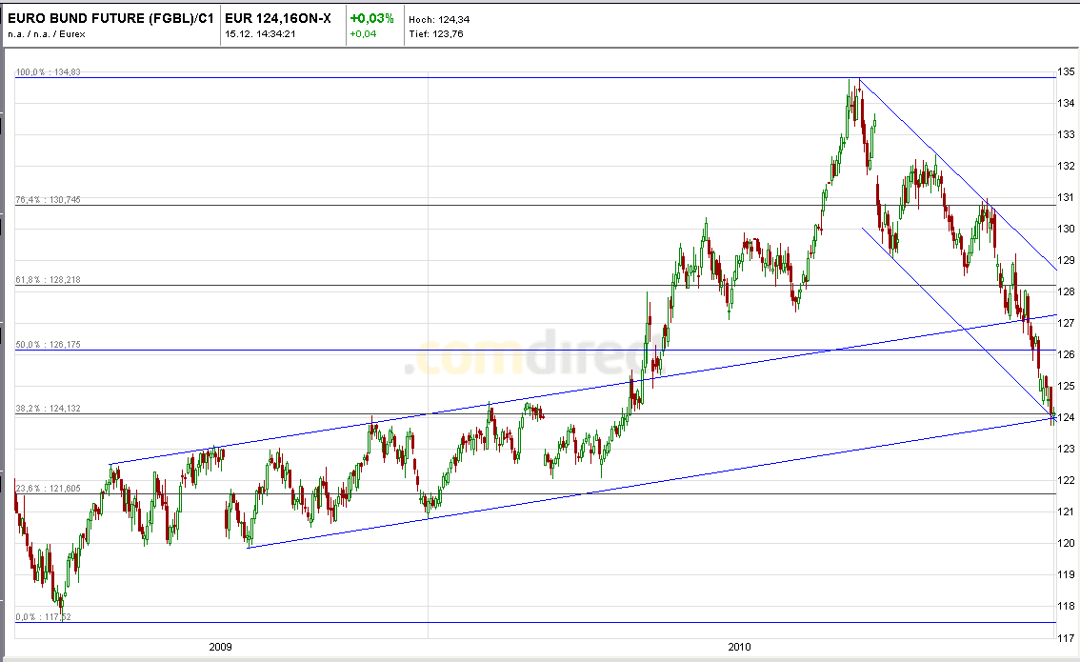The image size is (1080, 662).
Task: Select the 38,2% : 124,132 Fibonacci level
Action: (50, 410)
